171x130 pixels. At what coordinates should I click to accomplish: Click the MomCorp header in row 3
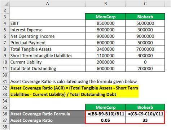105,17
